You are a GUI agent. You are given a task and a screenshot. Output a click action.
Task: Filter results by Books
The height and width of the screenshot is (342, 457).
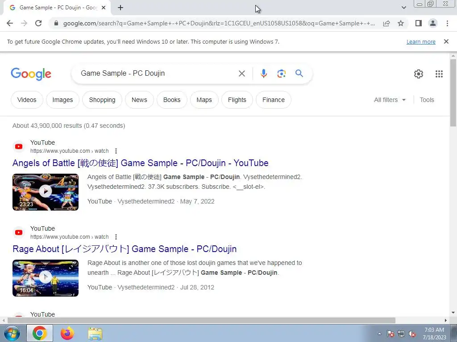point(172,100)
